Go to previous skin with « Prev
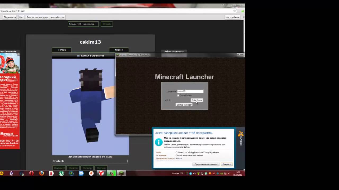 click(62, 50)
